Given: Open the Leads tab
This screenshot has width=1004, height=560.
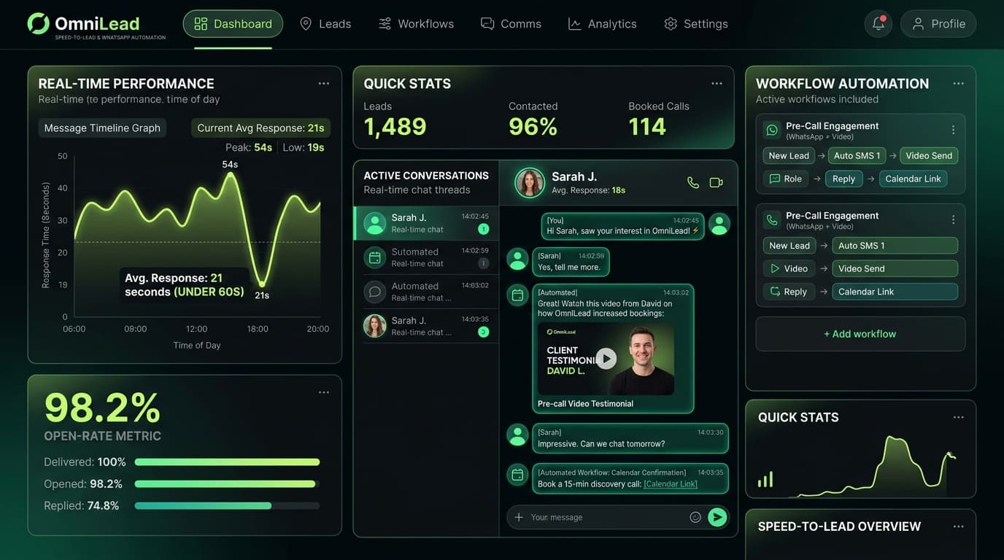Looking at the screenshot, I should tap(325, 24).
